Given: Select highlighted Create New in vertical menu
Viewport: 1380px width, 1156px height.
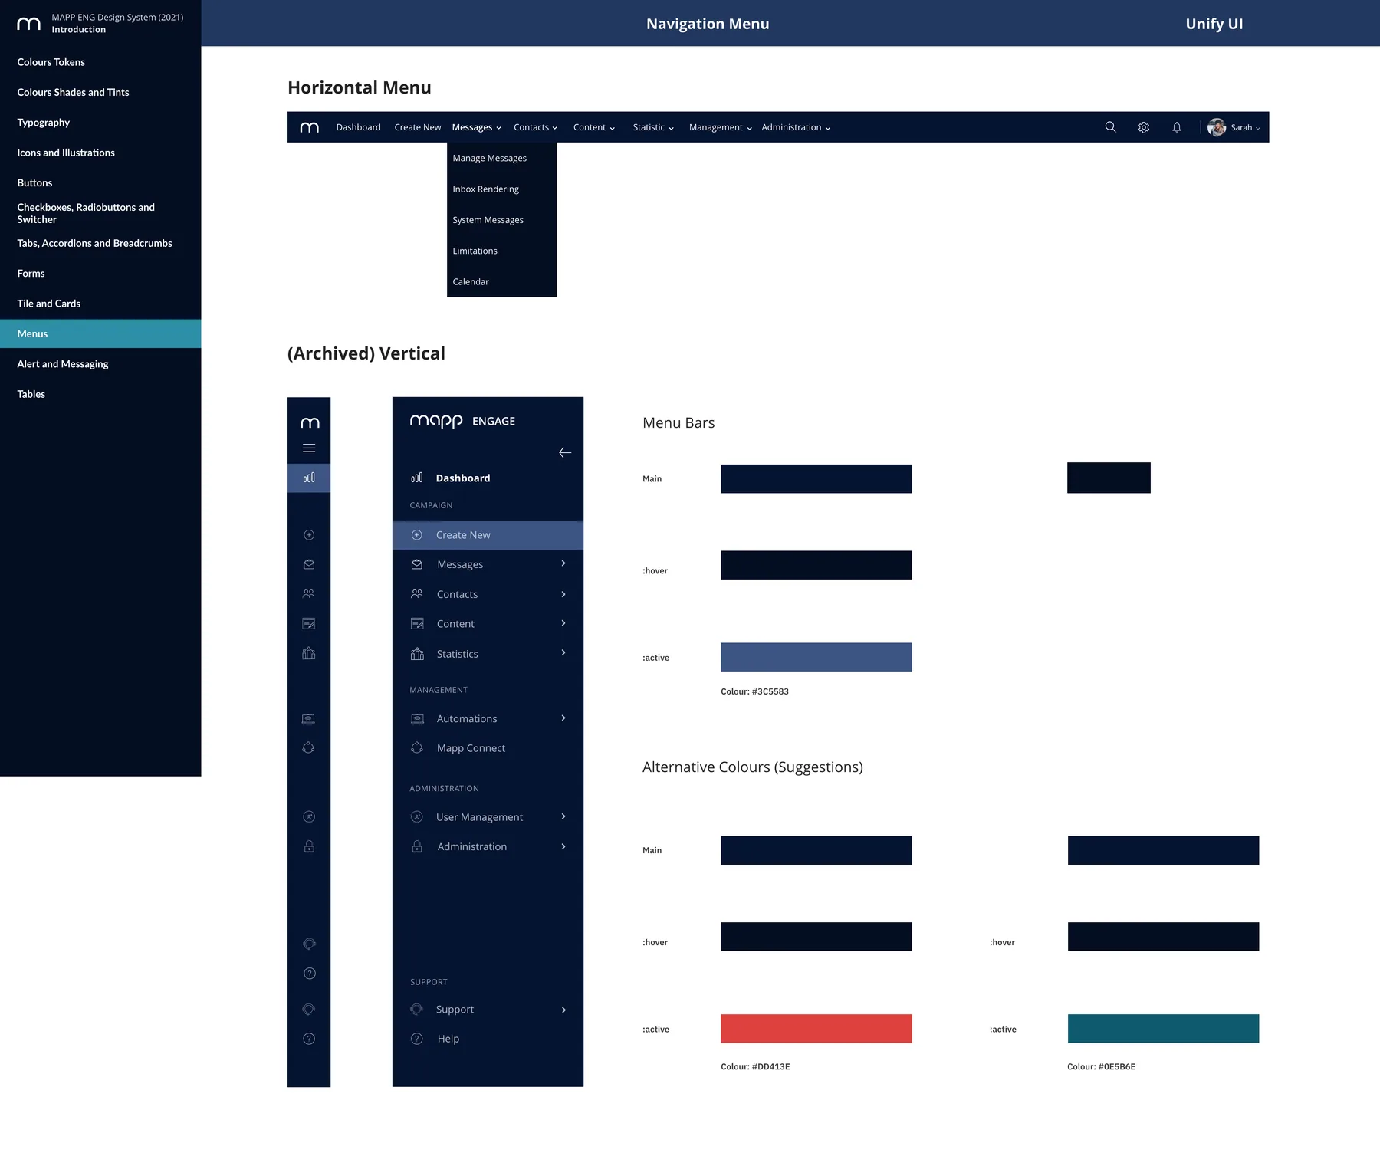Looking at the screenshot, I should (488, 535).
